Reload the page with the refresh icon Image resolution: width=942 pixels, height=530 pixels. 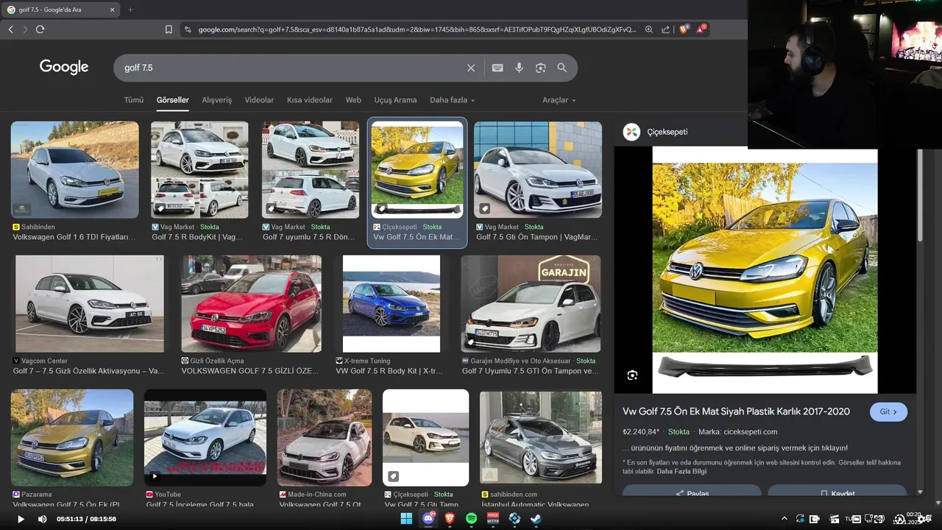[x=40, y=29]
